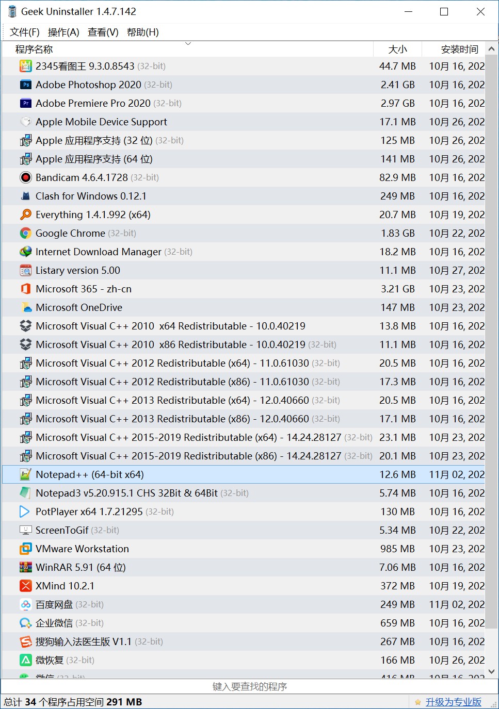Select the Visual C++ 2010 x64 package icon

point(25,326)
